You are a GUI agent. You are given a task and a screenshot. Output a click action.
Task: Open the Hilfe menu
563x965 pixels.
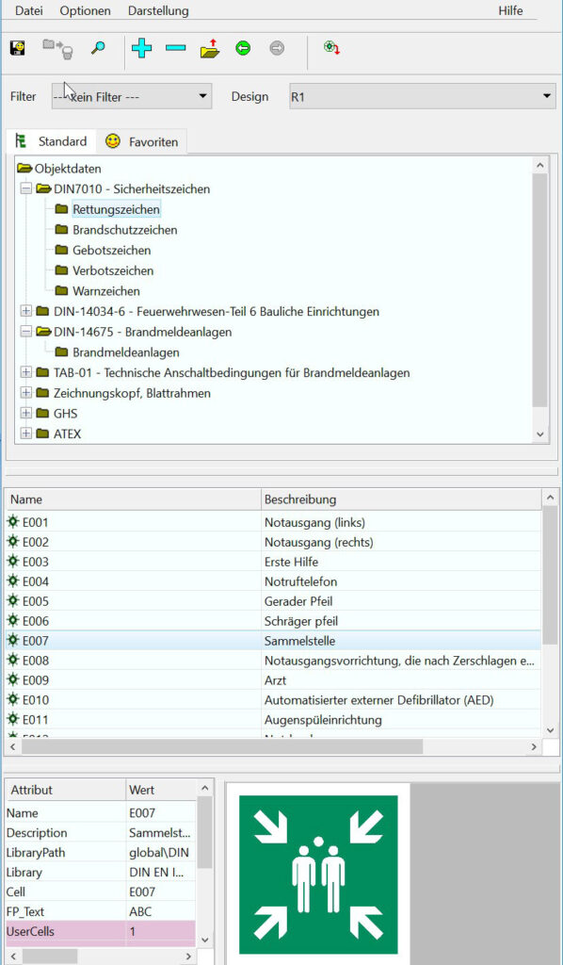(511, 11)
